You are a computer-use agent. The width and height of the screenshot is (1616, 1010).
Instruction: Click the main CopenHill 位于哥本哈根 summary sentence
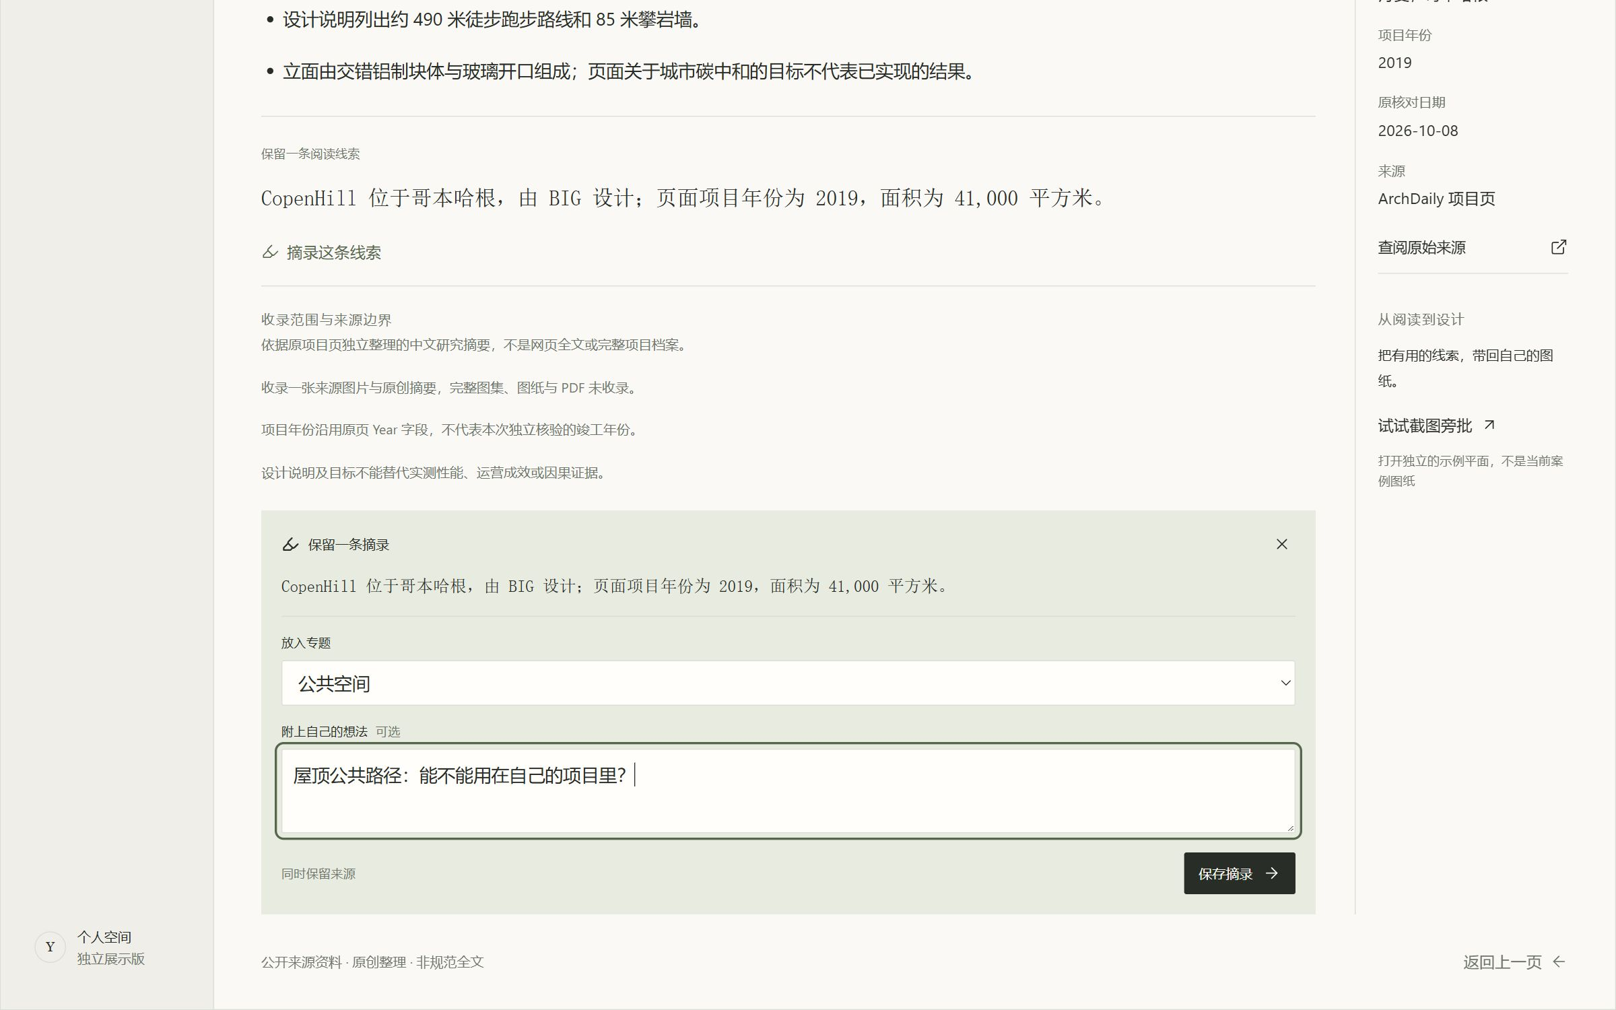(682, 198)
